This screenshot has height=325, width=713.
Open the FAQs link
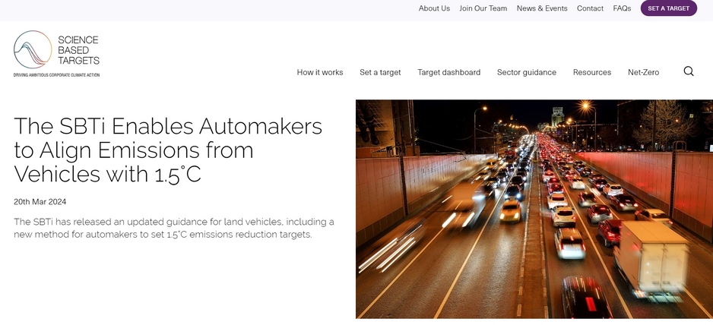coord(622,8)
